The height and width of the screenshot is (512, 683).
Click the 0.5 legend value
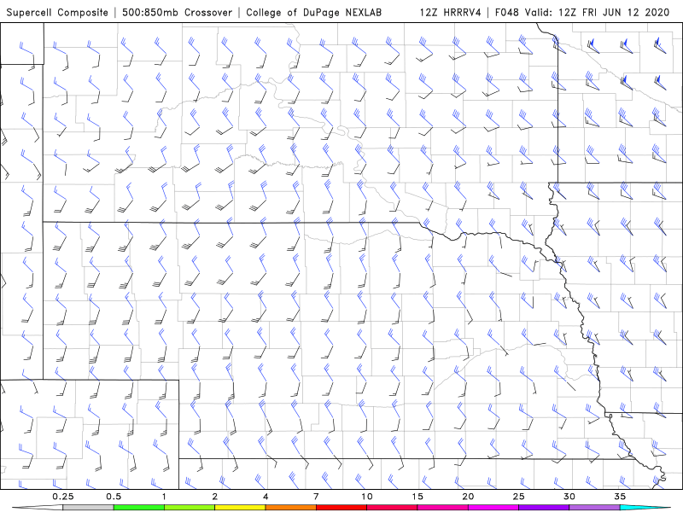click(x=114, y=497)
